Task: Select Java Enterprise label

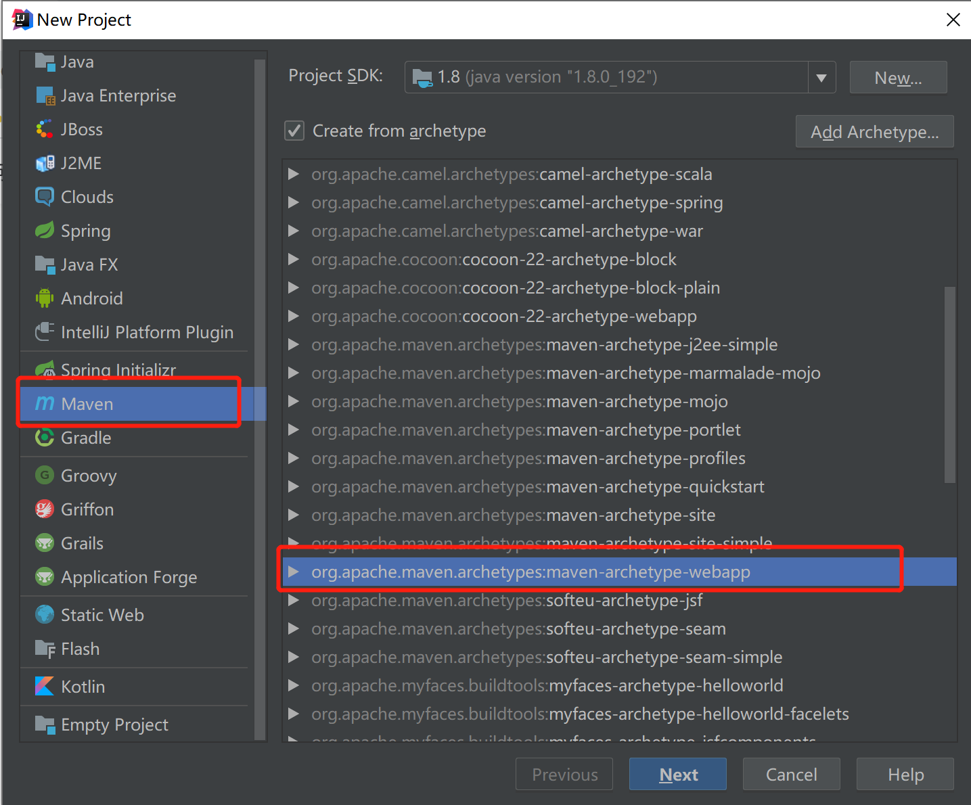Action: [118, 95]
